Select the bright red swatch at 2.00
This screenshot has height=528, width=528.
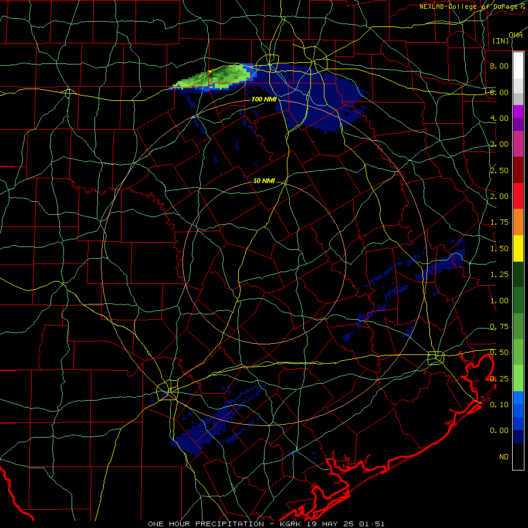coord(518,196)
